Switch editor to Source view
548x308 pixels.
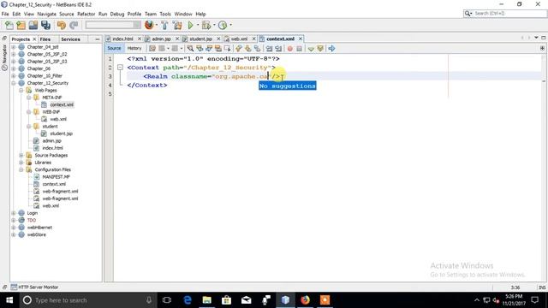(x=114, y=48)
